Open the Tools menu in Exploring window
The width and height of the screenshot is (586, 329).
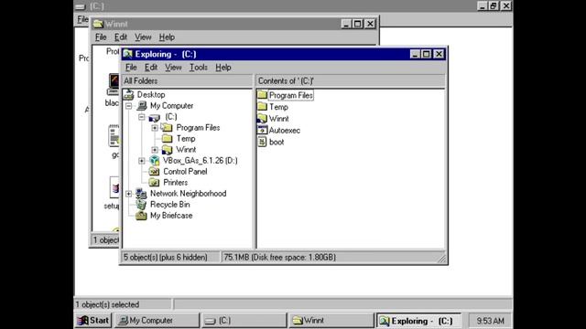[x=198, y=68]
